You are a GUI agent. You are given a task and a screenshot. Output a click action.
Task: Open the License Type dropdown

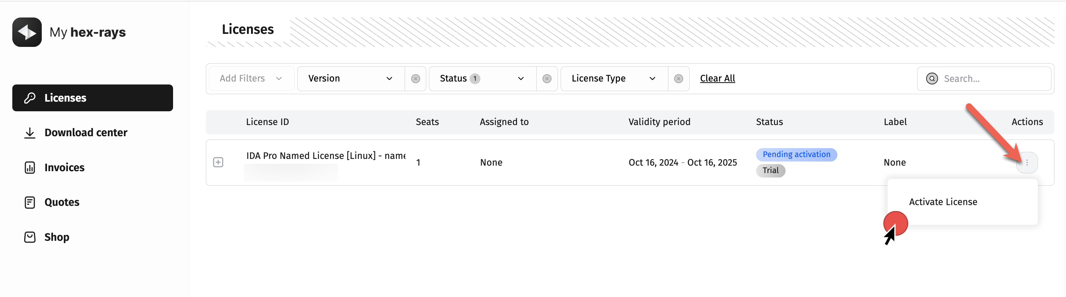click(x=613, y=79)
